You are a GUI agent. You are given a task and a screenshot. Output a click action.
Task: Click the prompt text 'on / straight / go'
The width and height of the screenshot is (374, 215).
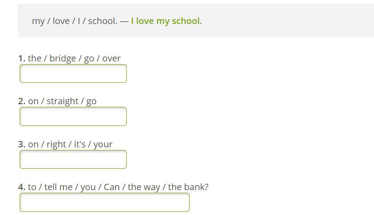62,101
